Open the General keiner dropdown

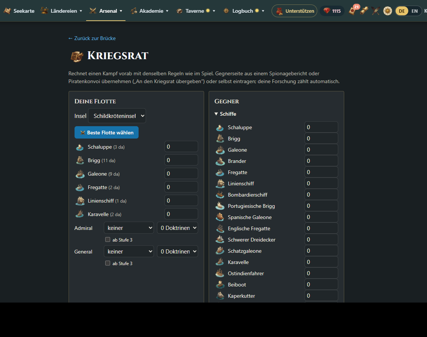click(129, 252)
